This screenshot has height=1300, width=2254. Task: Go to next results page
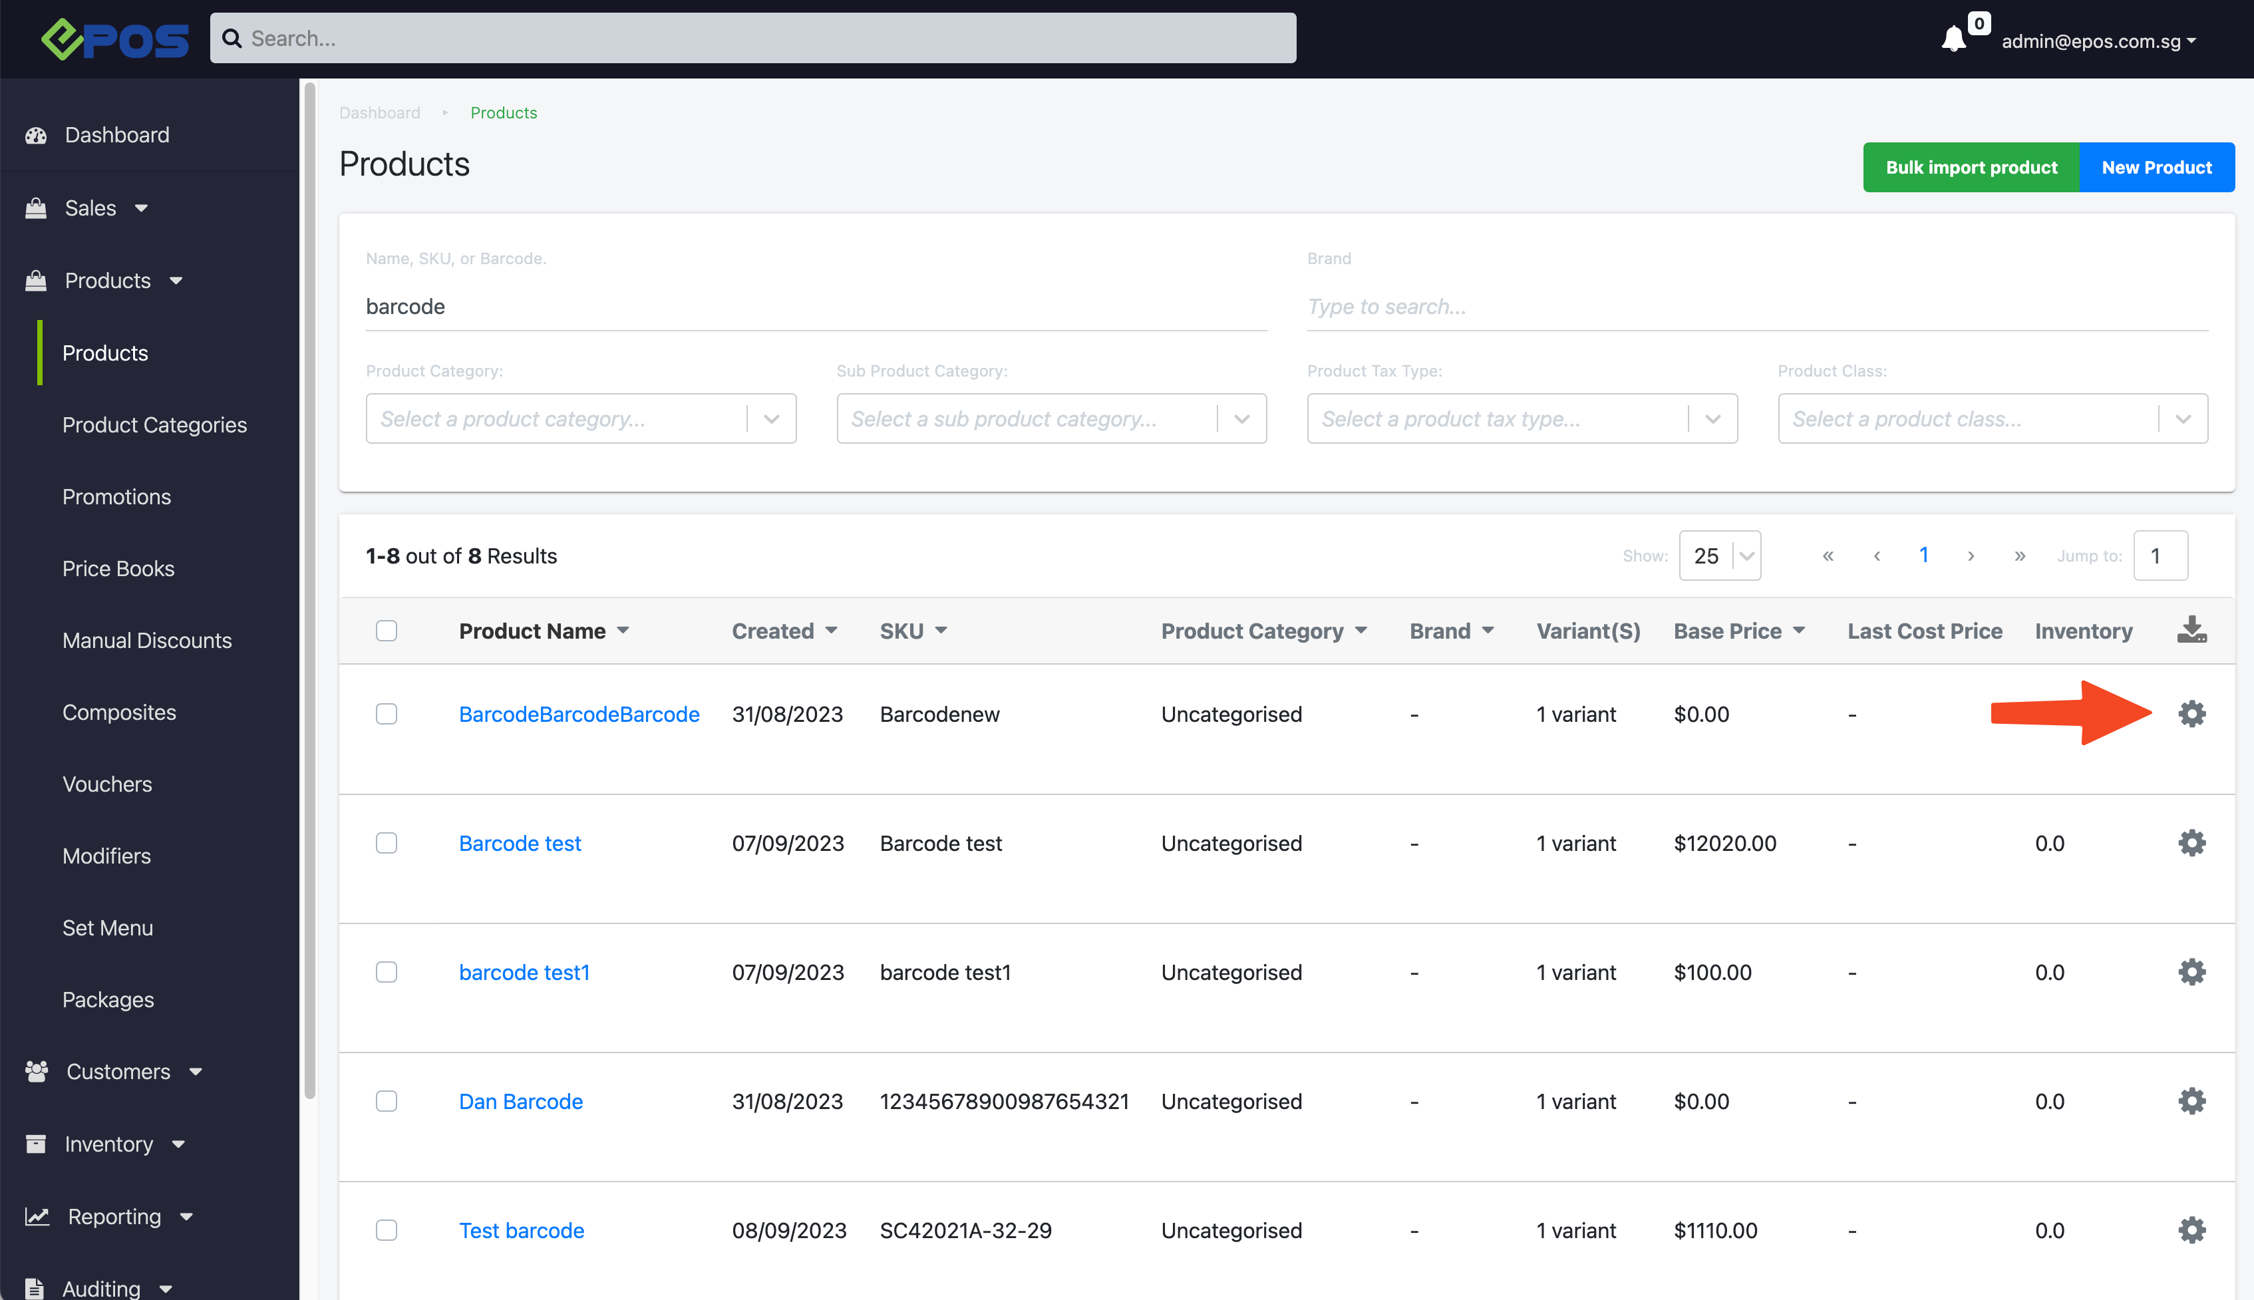point(1971,556)
